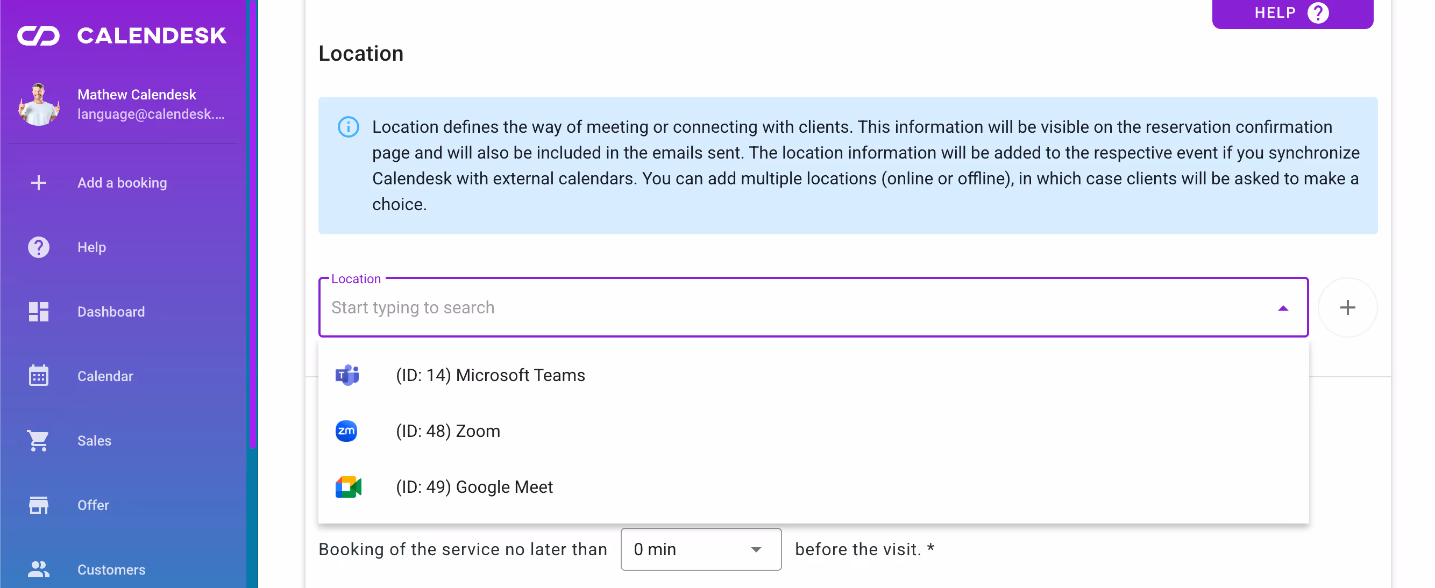Screen dimensions: 1435x588
Task: Open the 0 min booking time dropdown
Action: (700, 550)
